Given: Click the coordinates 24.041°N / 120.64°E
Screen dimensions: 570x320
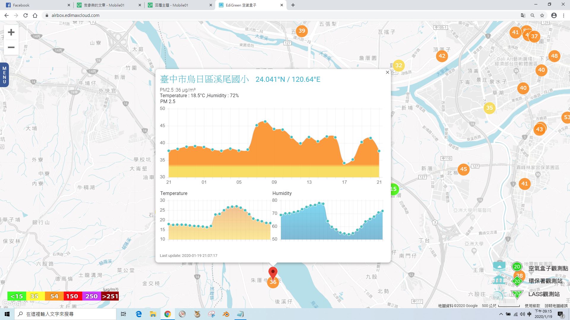Looking at the screenshot, I should click(x=288, y=79).
